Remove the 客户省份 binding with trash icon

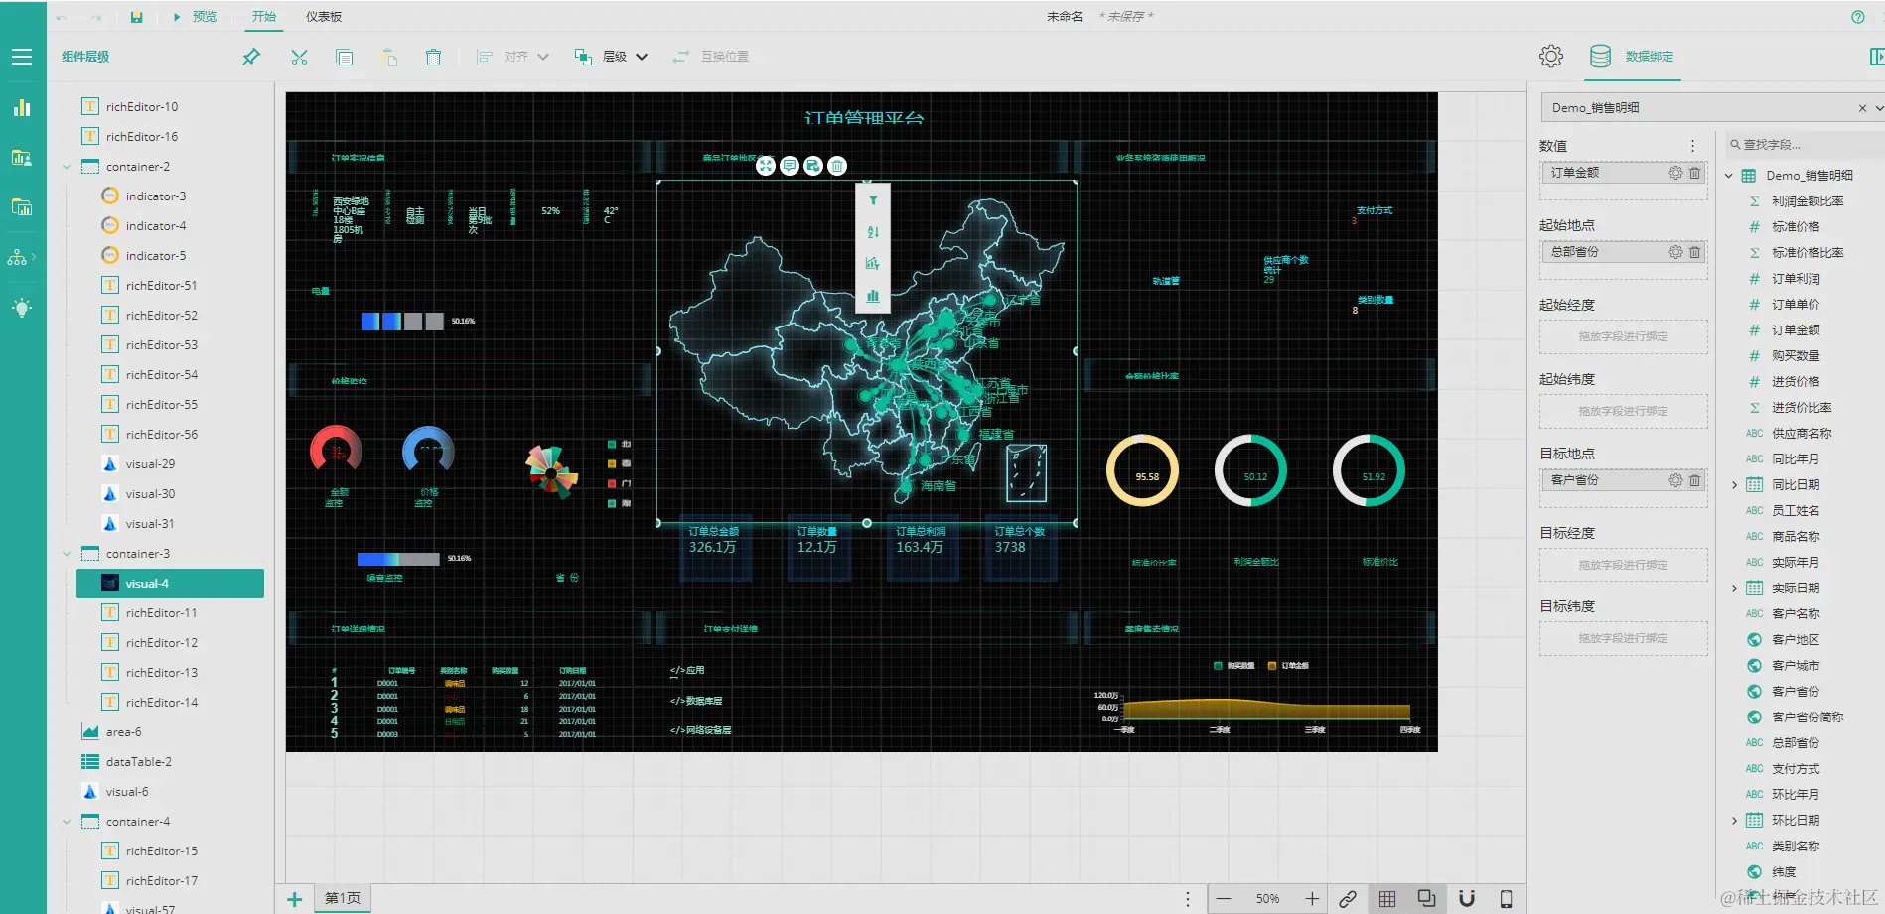[x=1695, y=480]
